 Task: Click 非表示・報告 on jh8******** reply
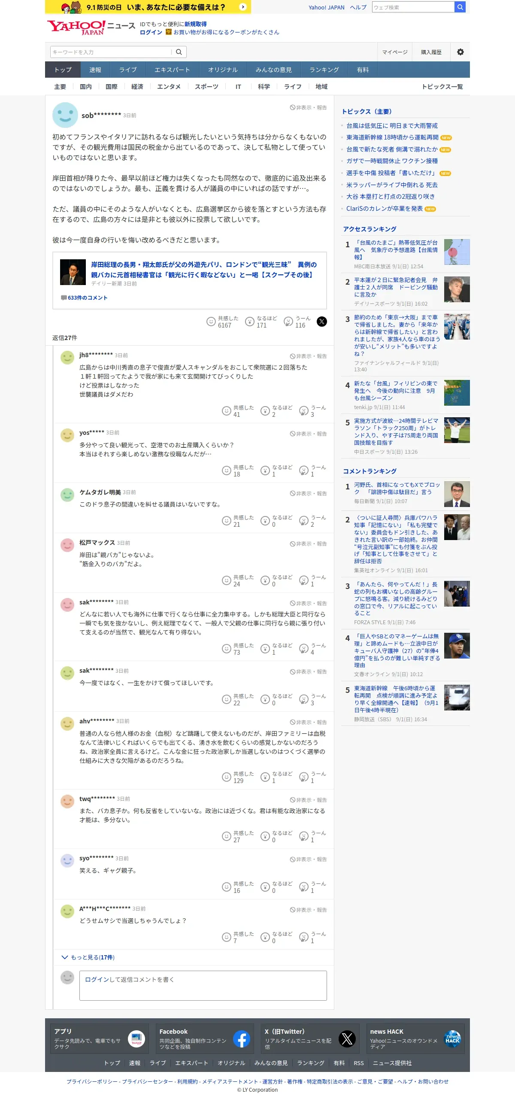(308, 356)
